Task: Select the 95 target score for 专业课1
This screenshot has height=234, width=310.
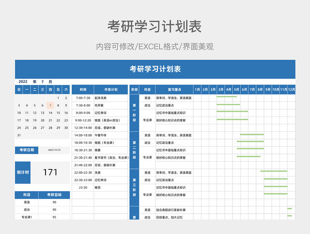Action: 54,217
